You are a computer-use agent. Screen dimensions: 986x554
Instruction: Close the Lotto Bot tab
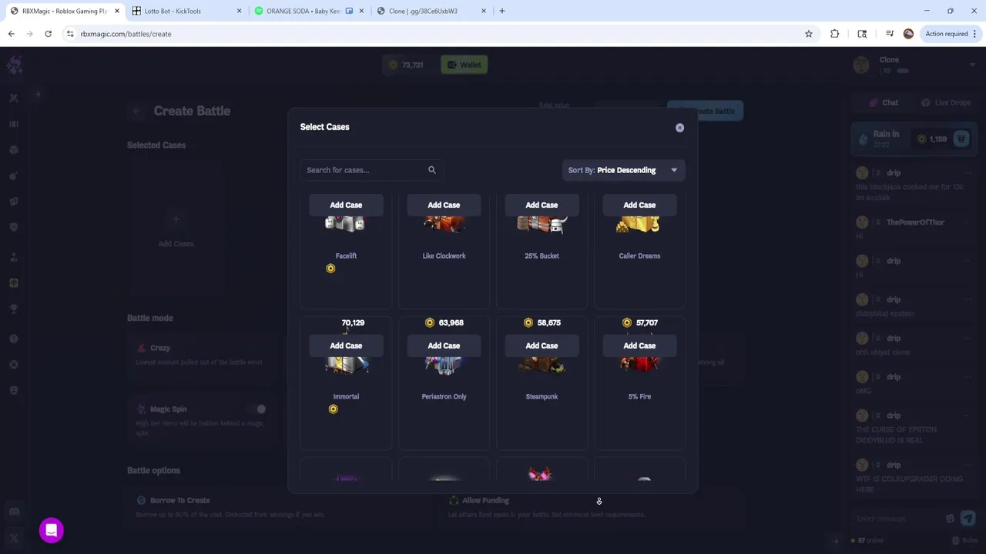pyautogui.click(x=239, y=11)
